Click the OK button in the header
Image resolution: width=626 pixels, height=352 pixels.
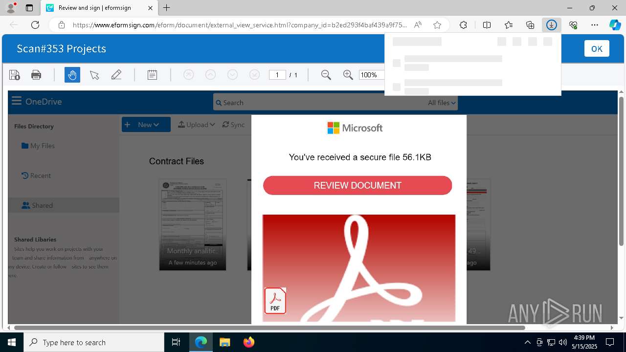pos(597,48)
